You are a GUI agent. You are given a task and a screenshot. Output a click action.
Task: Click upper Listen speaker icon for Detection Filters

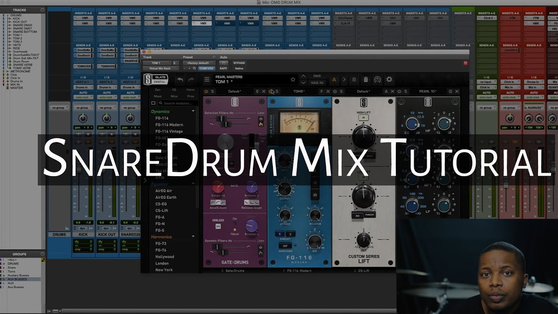[x=261, y=119]
